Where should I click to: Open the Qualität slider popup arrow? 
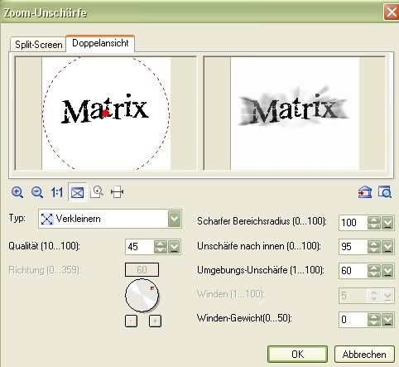pyautogui.click(x=174, y=247)
